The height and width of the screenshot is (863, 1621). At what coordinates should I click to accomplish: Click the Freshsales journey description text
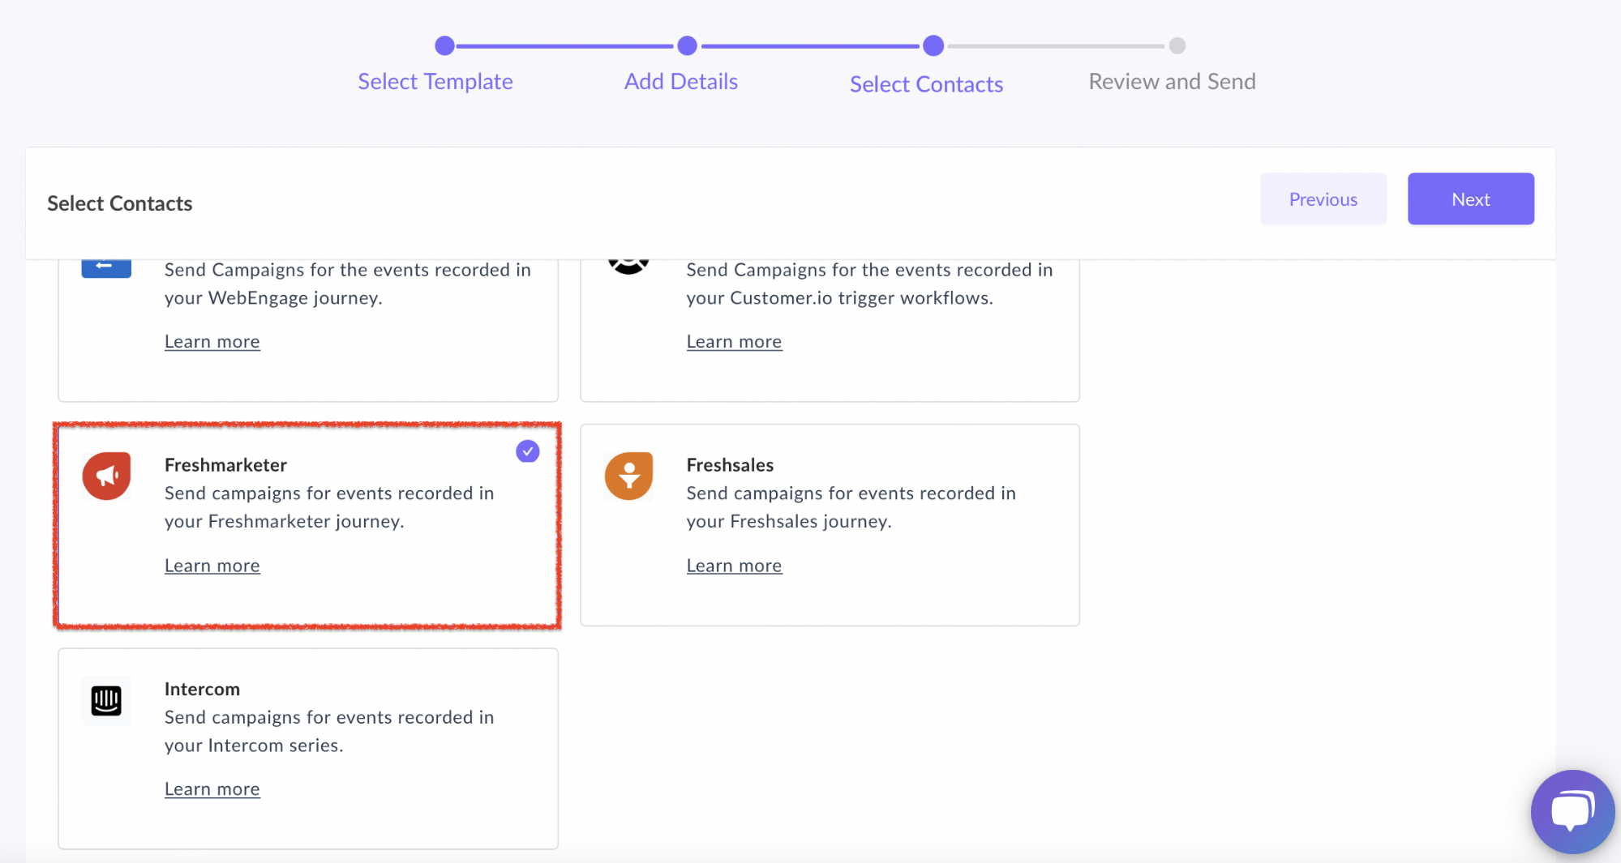(x=851, y=507)
